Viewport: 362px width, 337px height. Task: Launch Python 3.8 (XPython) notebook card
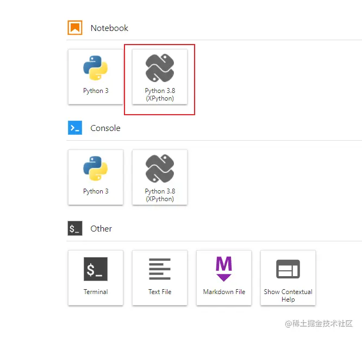coord(160,77)
